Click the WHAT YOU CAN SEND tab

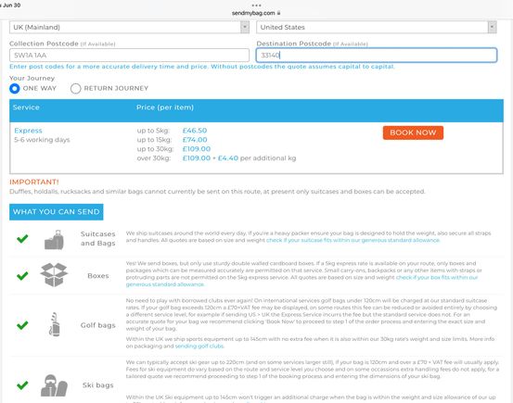[57, 212]
